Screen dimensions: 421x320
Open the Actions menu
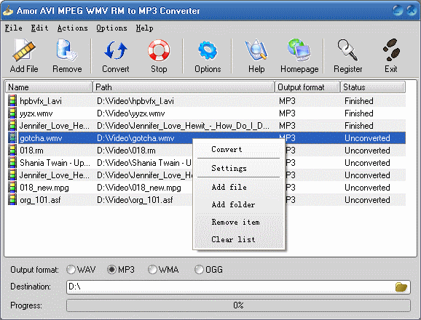point(73,28)
